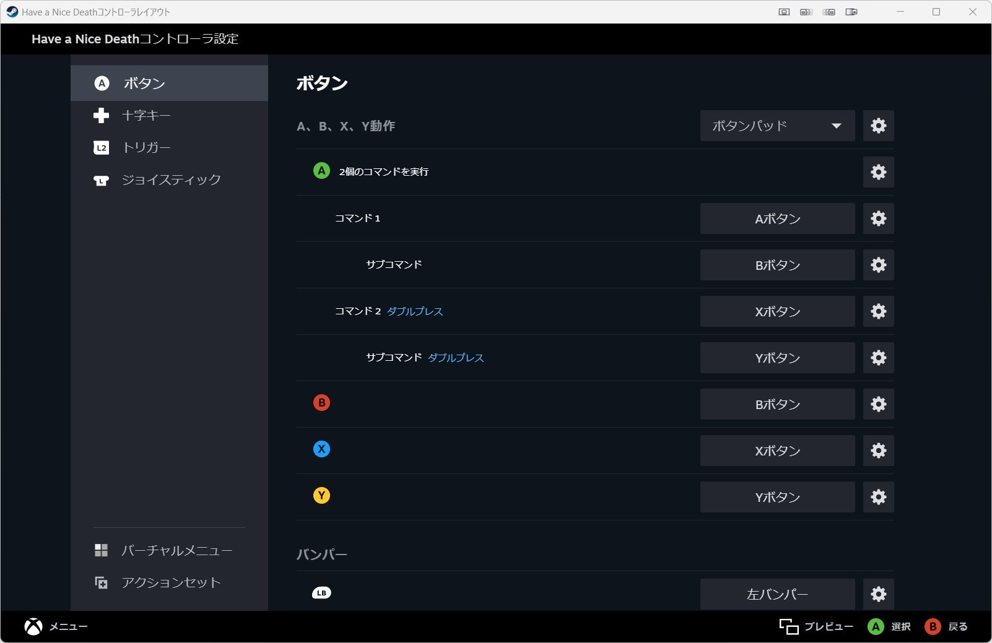Click ダブルプレス link beside second サブコマンド
Screen dimensions: 992x643
pyautogui.click(x=456, y=358)
